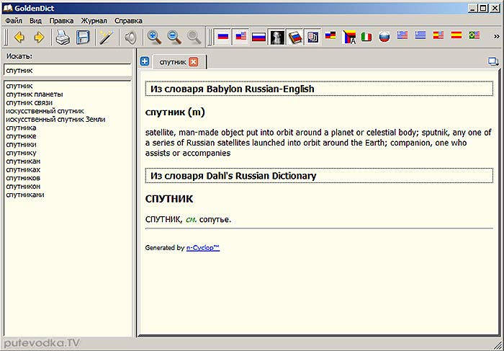This screenshot has width=504, height=351.
Task: Switch to the спутник tab
Action: pyautogui.click(x=173, y=62)
